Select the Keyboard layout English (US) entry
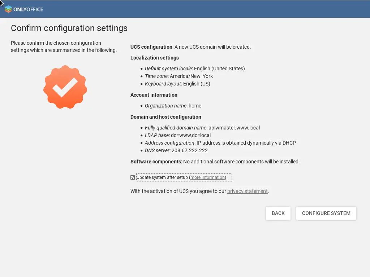The image size is (370, 277). tap(177, 84)
